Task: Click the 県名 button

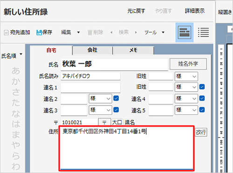Action: pos(130,122)
